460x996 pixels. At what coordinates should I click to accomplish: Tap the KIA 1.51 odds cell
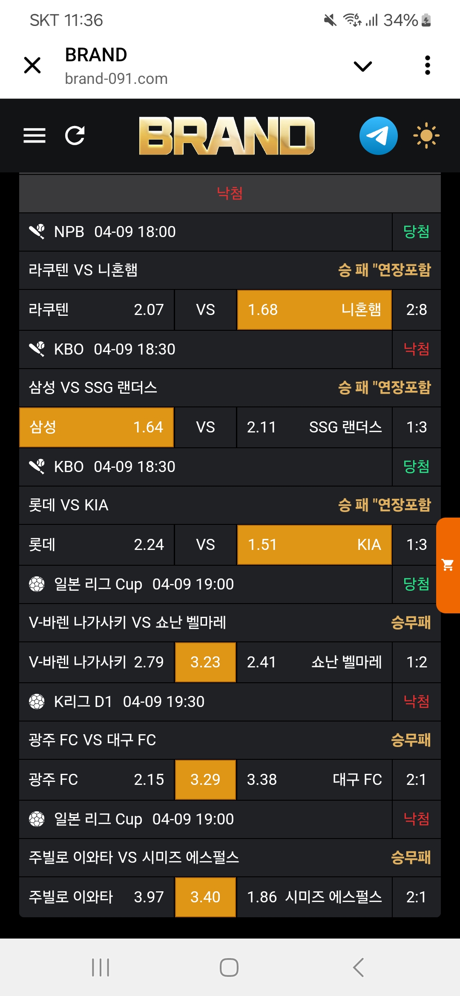(314, 545)
